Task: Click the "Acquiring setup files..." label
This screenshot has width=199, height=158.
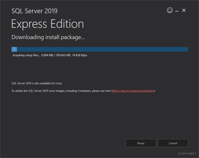Action: [x=26, y=55]
